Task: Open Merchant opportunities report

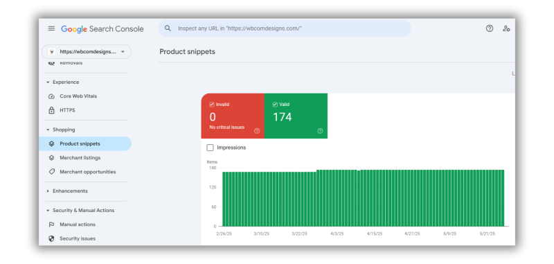Action: click(x=88, y=172)
